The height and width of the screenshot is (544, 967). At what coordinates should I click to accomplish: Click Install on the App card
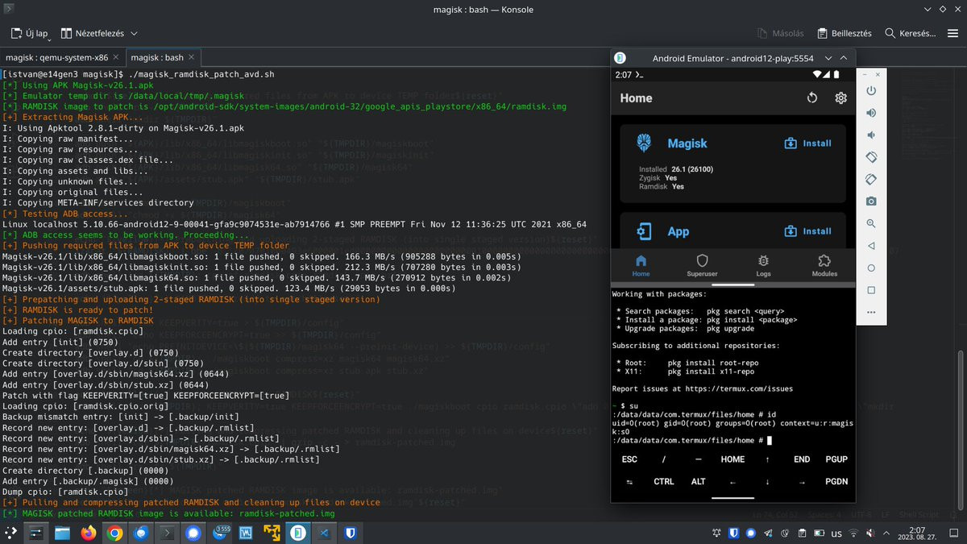808,231
